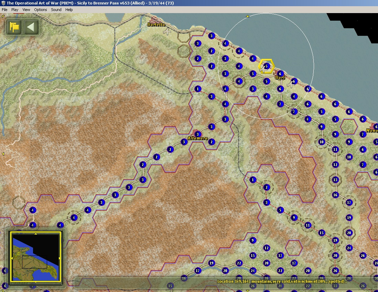This screenshot has width=378, height=292.
Task: Select the 3 marker on Altamura city
Action: click(198, 134)
